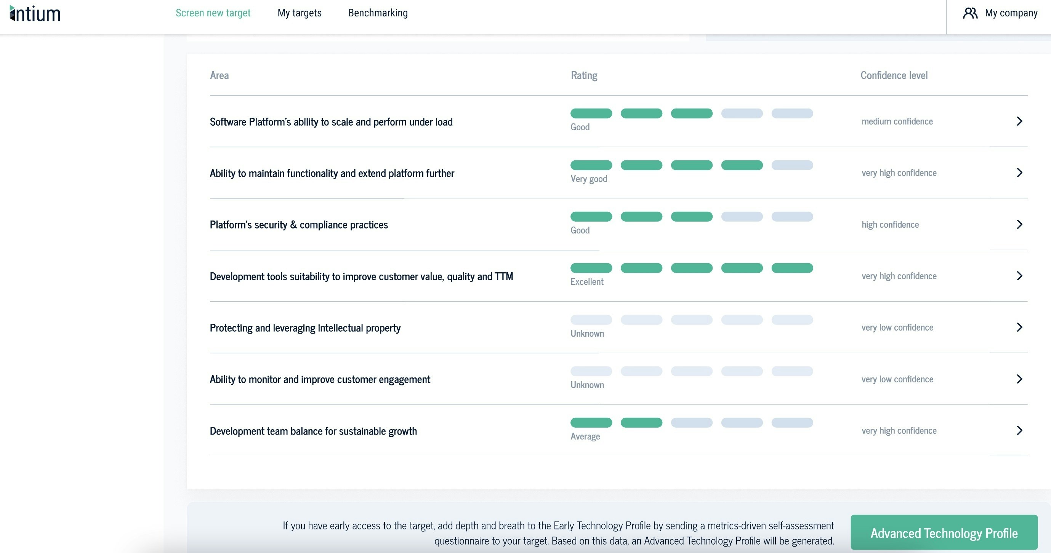Open intellectual property row arrow
Viewport: 1051px width, 553px height.
tap(1019, 327)
